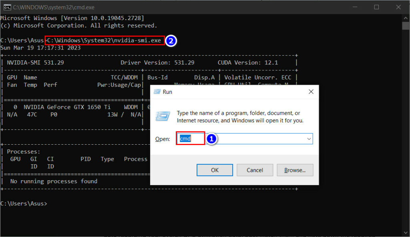Click the large Run program icon
Image resolution: width=410 pixels, height=237 pixels.
coord(163,116)
